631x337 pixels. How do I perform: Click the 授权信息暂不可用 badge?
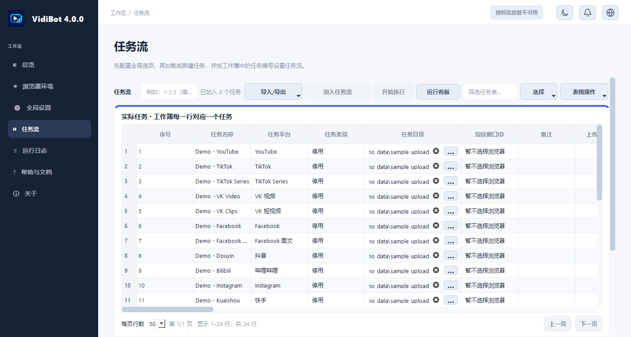(517, 13)
